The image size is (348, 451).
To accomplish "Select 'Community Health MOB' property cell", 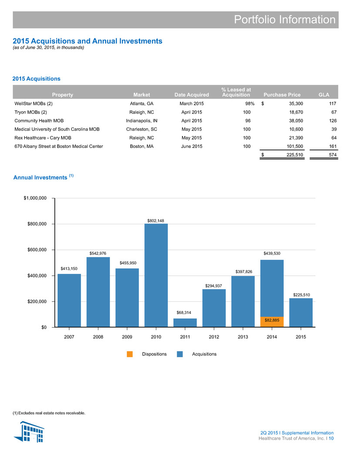I will pyautogui.click(x=39, y=121).
